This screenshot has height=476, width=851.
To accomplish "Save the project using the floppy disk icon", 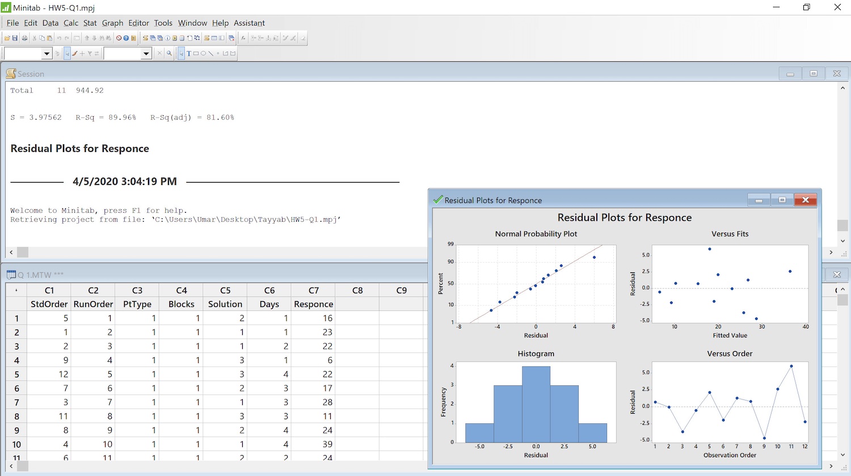I will pyautogui.click(x=15, y=38).
